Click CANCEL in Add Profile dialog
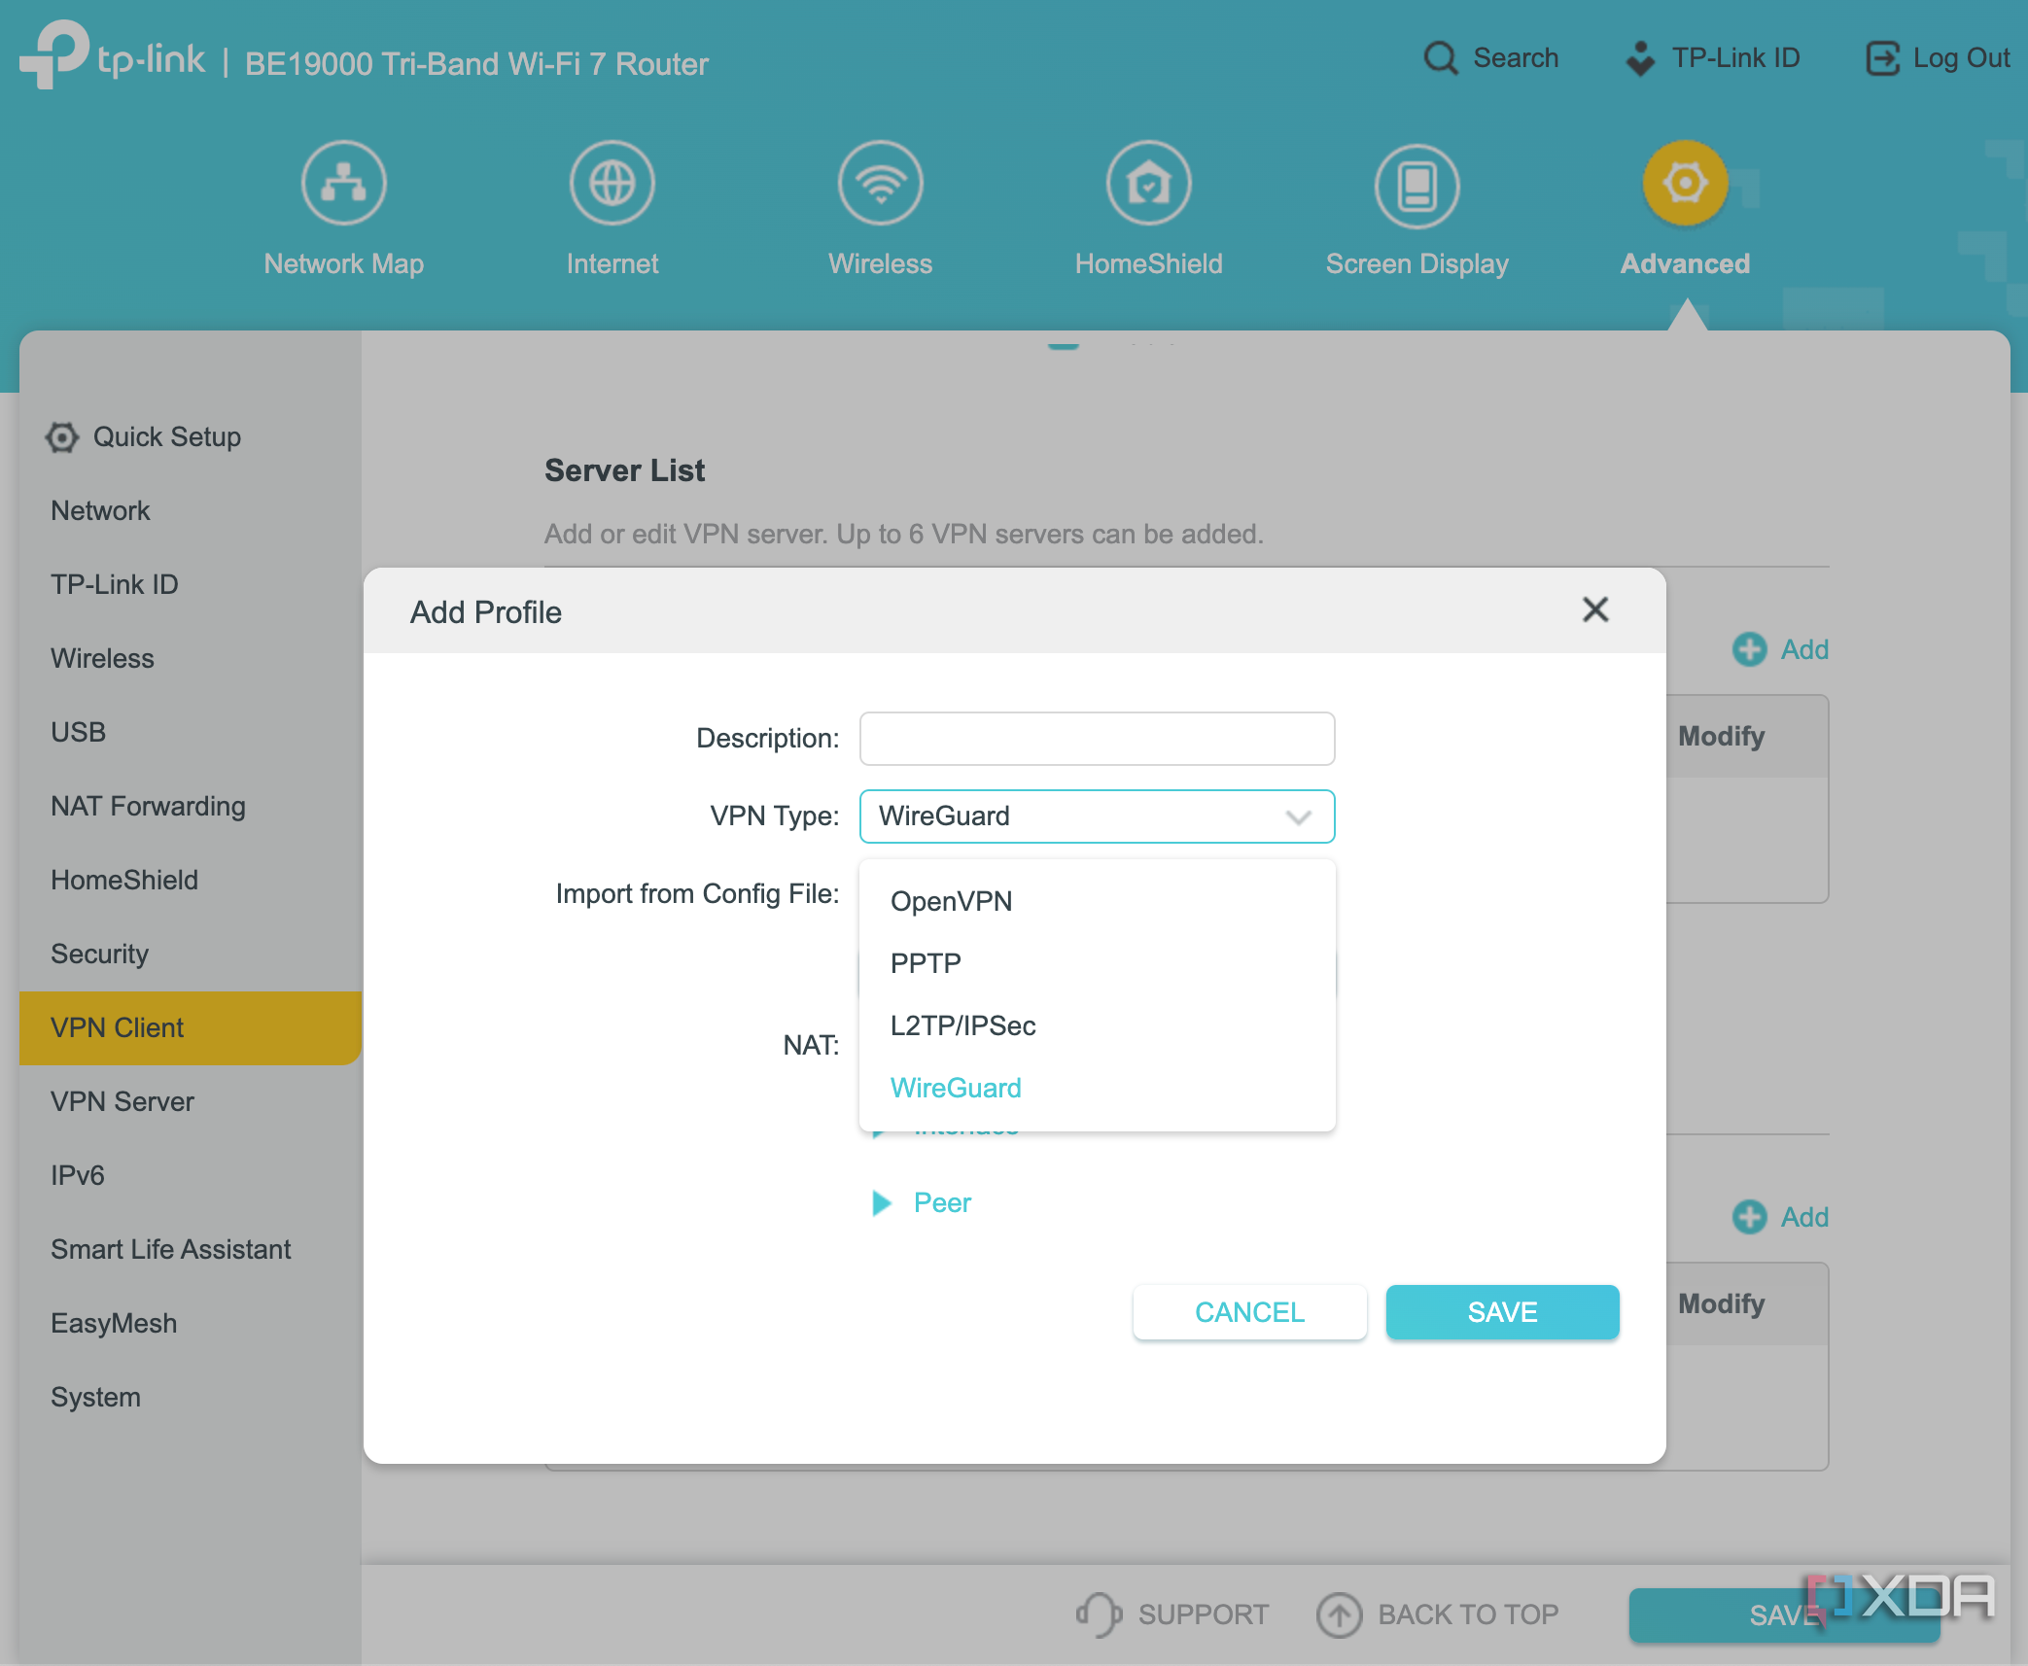Viewport: 2028px width, 1666px height. pyautogui.click(x=1249, y=1312)
